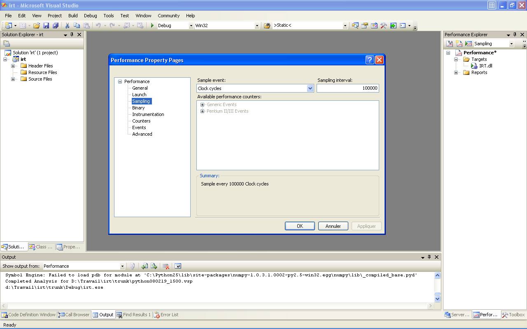This screenshot has width=527, height=329.
Task: Open the Sample event dropdown
Action: click(310, 88)
